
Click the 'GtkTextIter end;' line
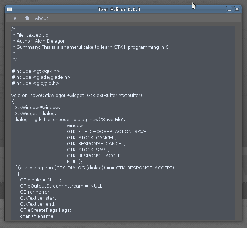coord(38,204)
